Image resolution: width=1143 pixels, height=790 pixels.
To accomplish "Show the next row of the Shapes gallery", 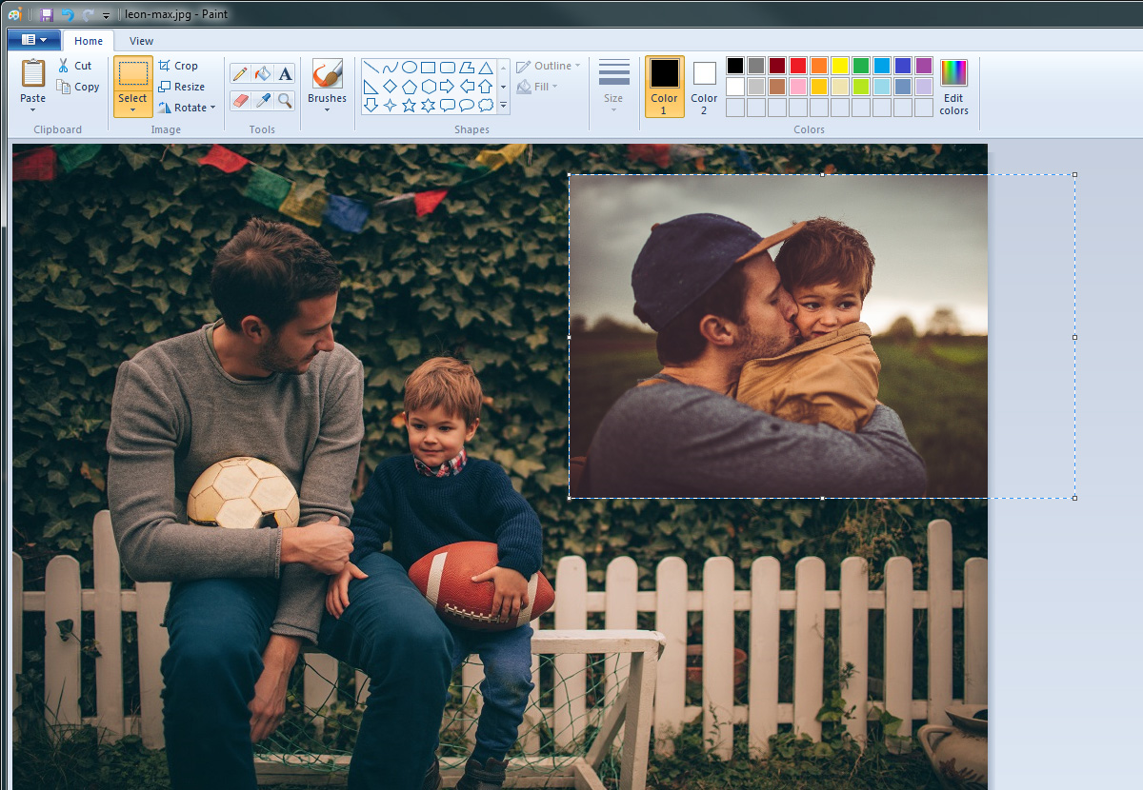I will click(503, 87).
